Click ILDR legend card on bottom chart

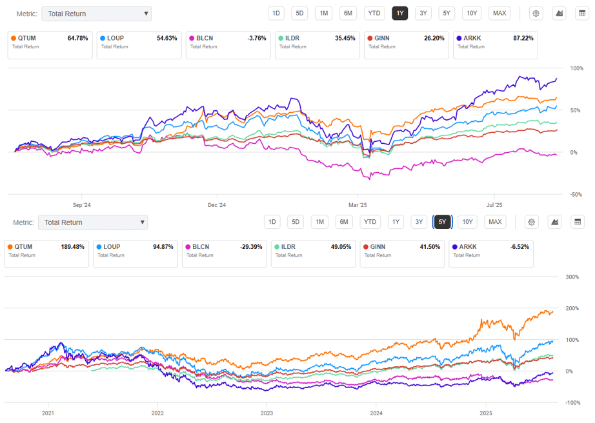coord(314,253)
